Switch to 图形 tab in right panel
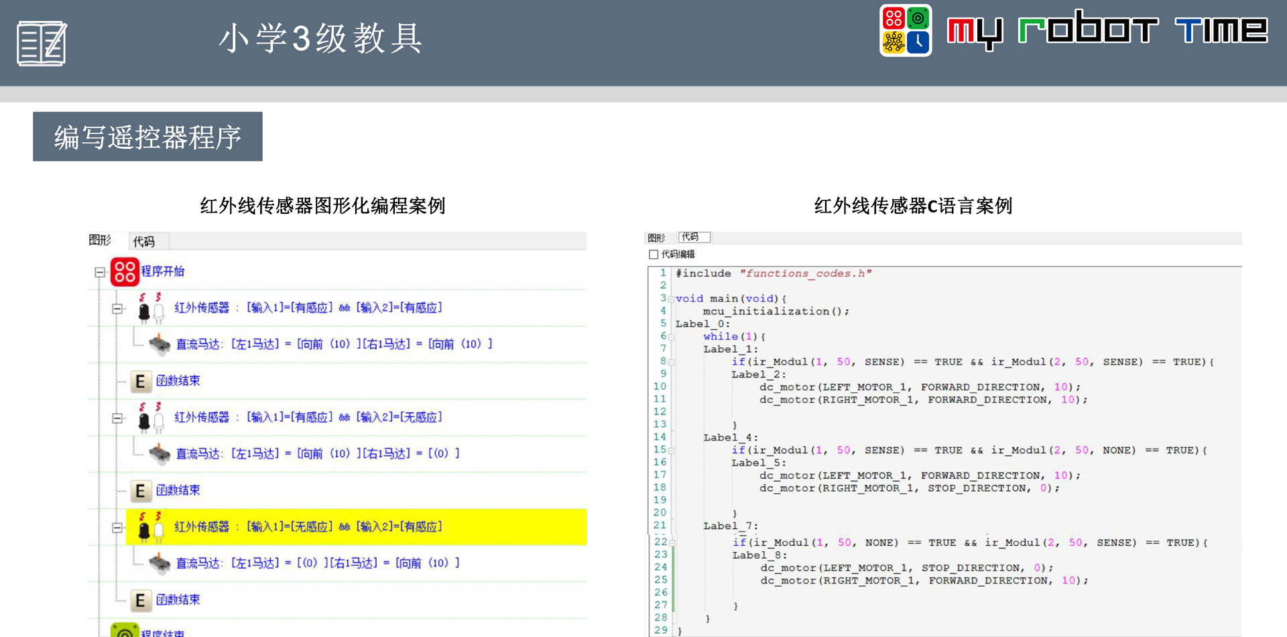 tap(656, 238)
